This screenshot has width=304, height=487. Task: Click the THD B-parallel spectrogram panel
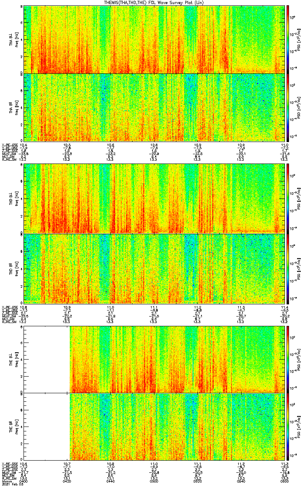(x=154, y=268)
